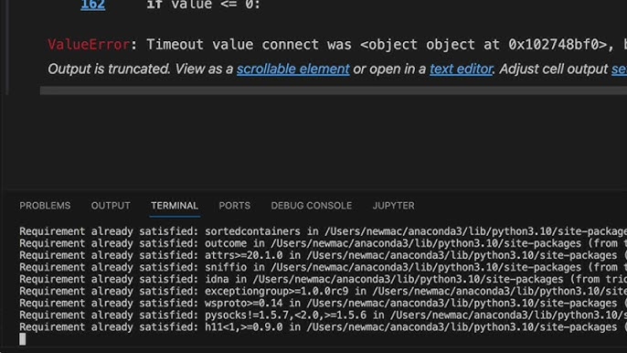Viewport: 627px width, 353px height.
Task: Select the sortedcontainers requirement line in terminal
Action: (324, 231)
